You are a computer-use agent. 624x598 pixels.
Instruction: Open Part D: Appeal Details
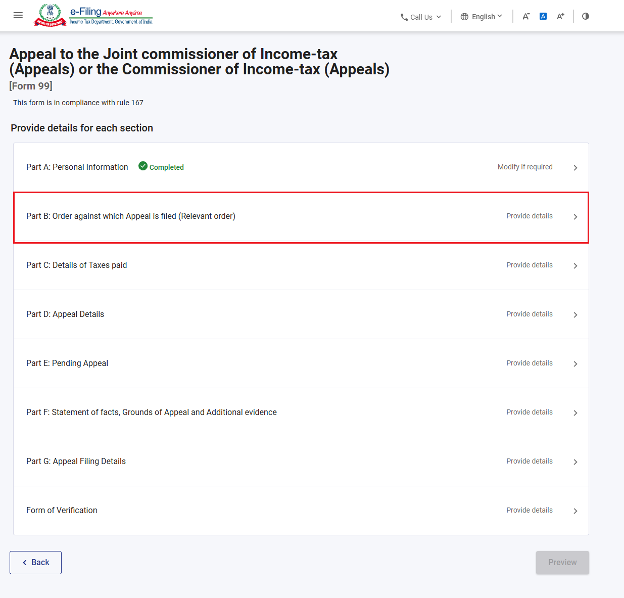point(301,314)
